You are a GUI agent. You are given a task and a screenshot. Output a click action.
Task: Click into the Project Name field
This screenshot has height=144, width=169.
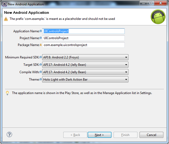83,38
